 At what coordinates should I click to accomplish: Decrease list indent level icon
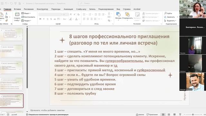click(x=96, y=14)
